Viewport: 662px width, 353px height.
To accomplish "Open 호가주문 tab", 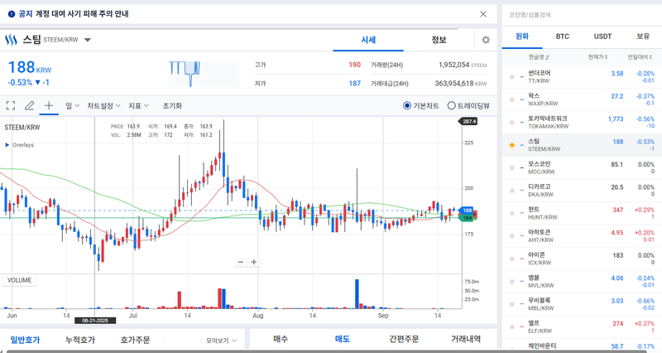I will 135,340.
